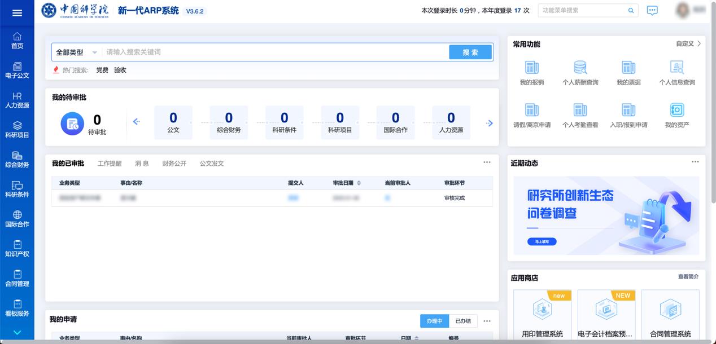Open 电子公文 in left sidebar
Viewport: 716px width, 344px height.
[17, 70]
